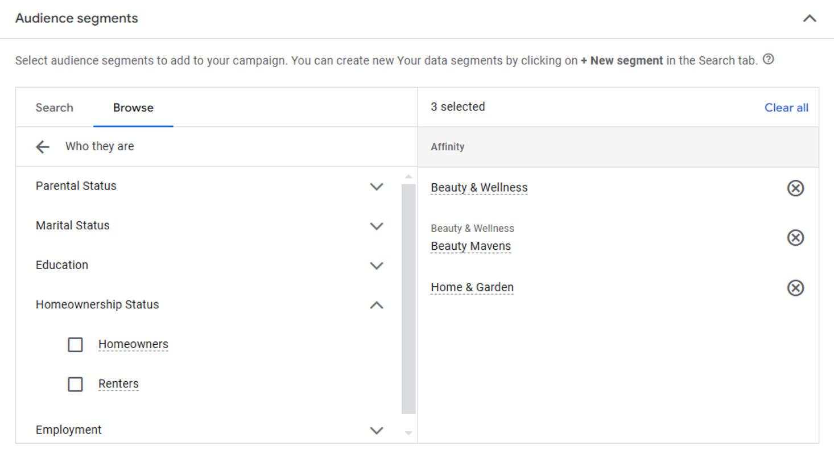The width and height of the screenshot is (834, 458).
Task: Click the scroll down arrow in list
Action: 408,434
